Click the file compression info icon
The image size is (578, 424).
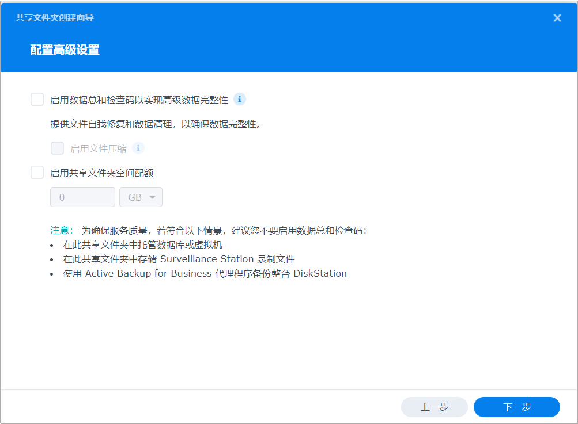138,148
